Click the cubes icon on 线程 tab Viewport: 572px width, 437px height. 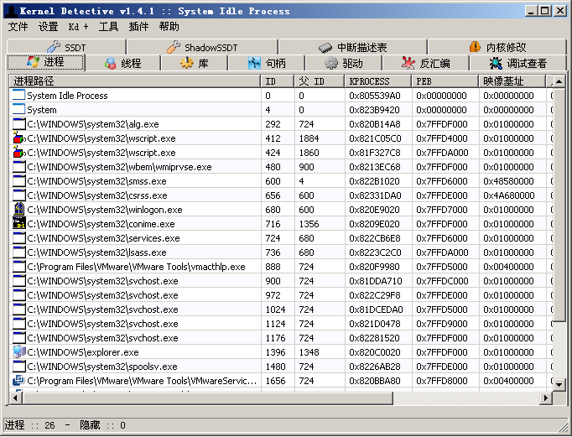coord(110,63)
